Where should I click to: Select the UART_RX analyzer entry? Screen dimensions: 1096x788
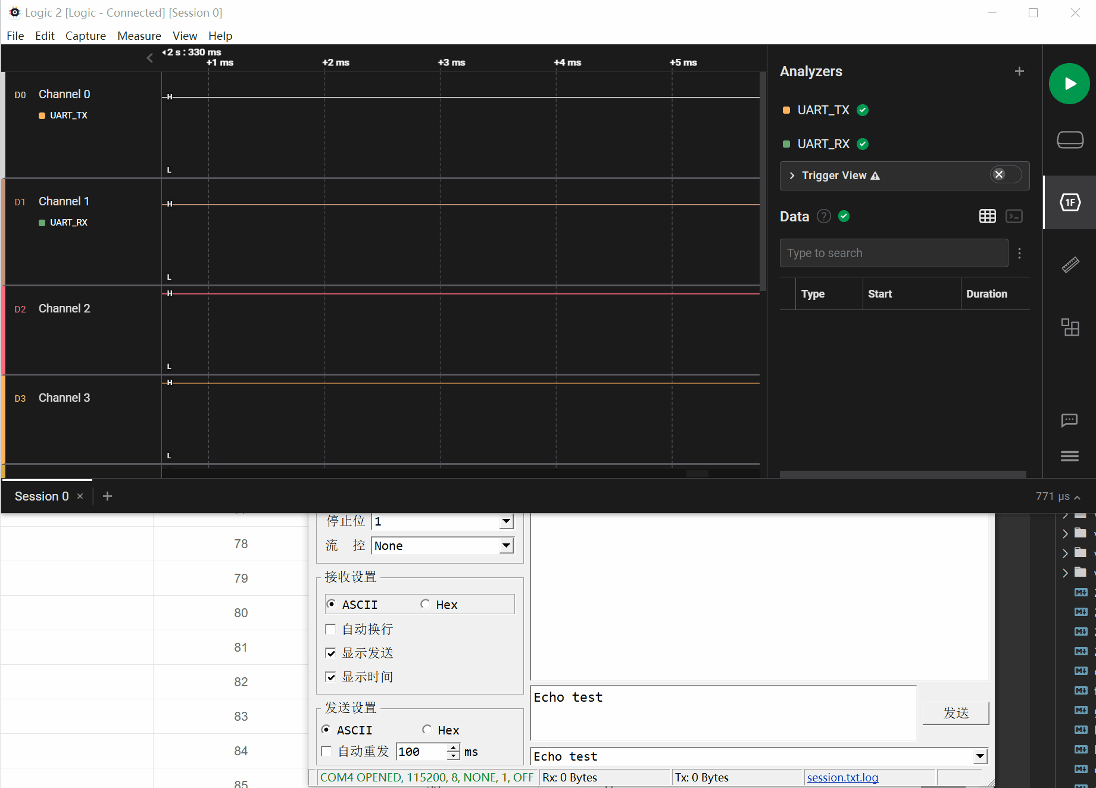click(823, 144)
